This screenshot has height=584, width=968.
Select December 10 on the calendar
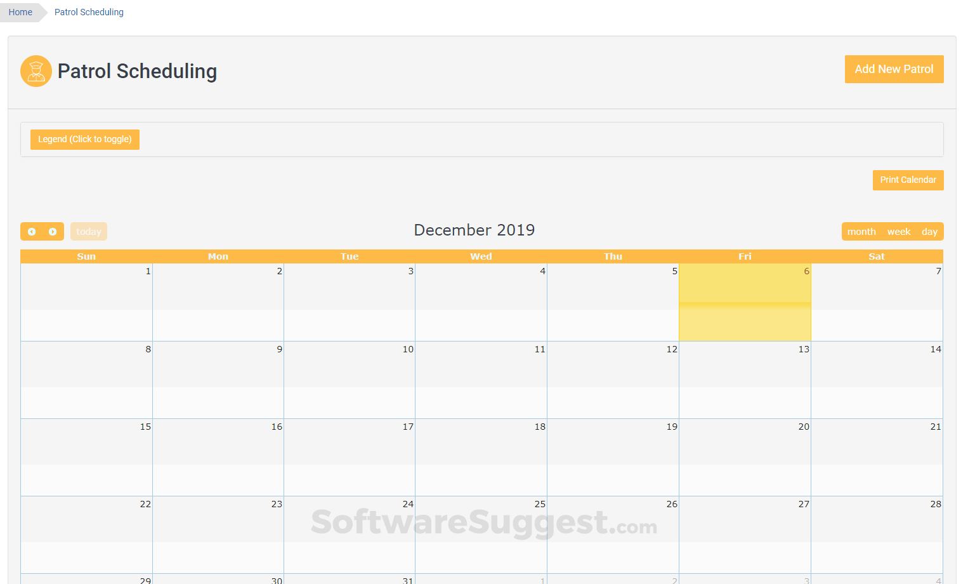point(350,380)
